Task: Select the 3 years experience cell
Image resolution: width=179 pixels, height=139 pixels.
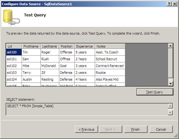Action: [x=85, y=66]
